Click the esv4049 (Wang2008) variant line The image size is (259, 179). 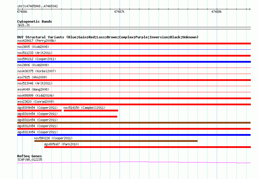tap(134, 92)
